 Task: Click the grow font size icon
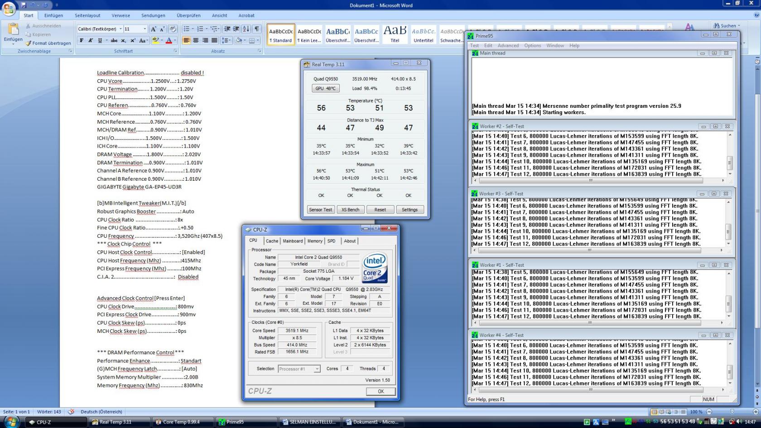154,29
